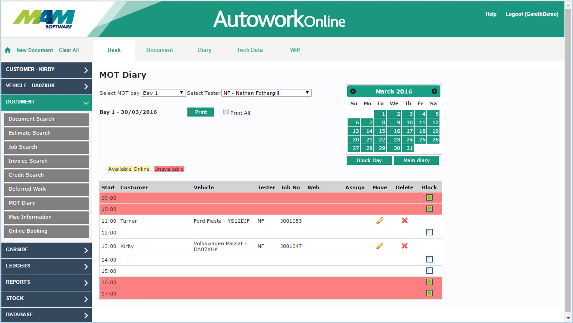The height and width of the screenshot is (323, 573).
Task: Expand the Carside sidebar section
Action: pyautogui.click(x=46, y=250)
